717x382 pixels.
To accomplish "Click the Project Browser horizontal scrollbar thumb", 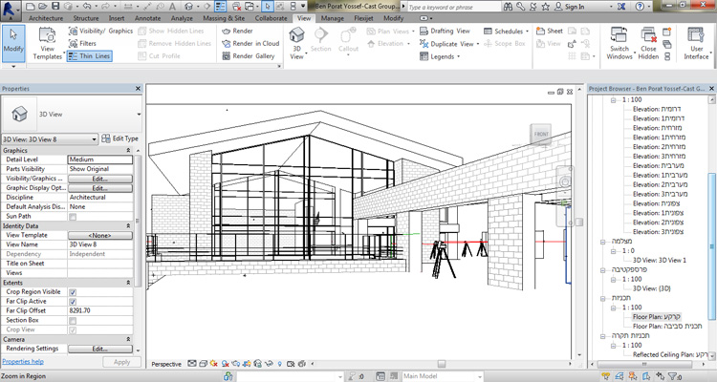I will coord(643,364).
